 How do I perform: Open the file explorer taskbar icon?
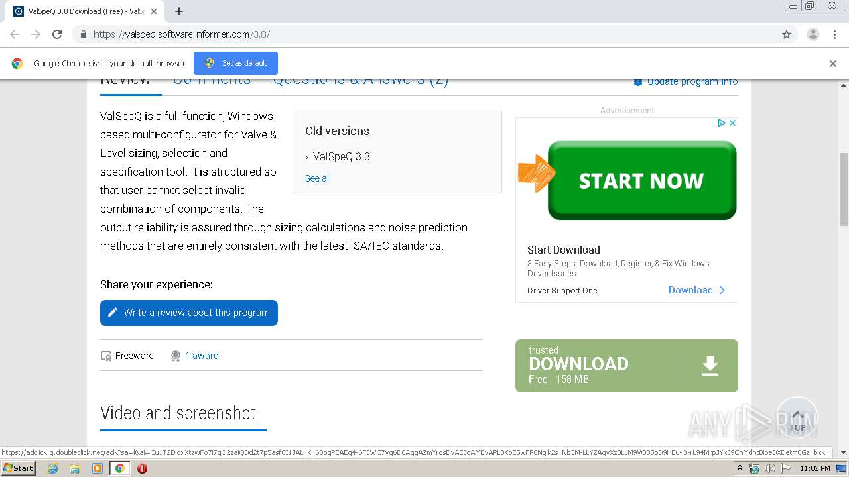75,468
